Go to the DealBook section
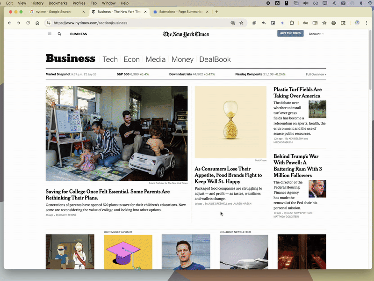Screen dimensions: 374x281 [x=215, y=59]
